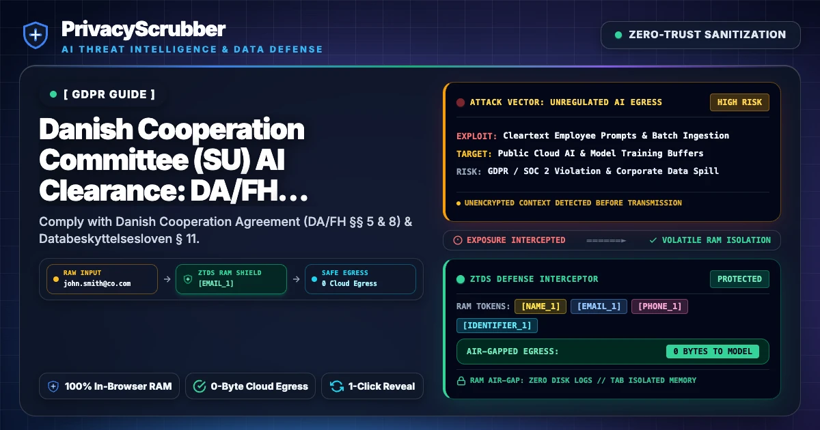The width and height of the screenshot is (820, 430).
Task: Click green dot in Zero-Trust Sanitization badge
Action: pos(618,35)
